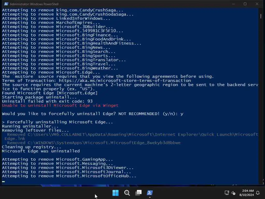265x199 pixels.
Task: Click '> Forcefully uninstalling Microsoft Edge...' line
Action: click(x=57, y=122)
